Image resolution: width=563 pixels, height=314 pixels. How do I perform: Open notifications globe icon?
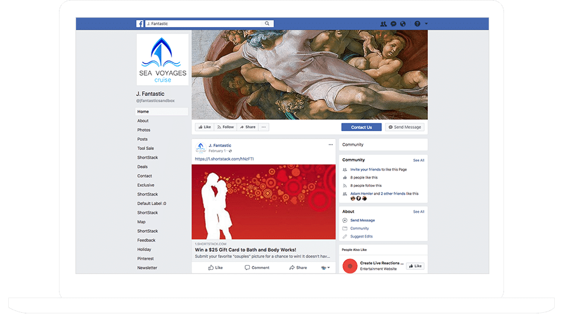click(x=403, y=24)
